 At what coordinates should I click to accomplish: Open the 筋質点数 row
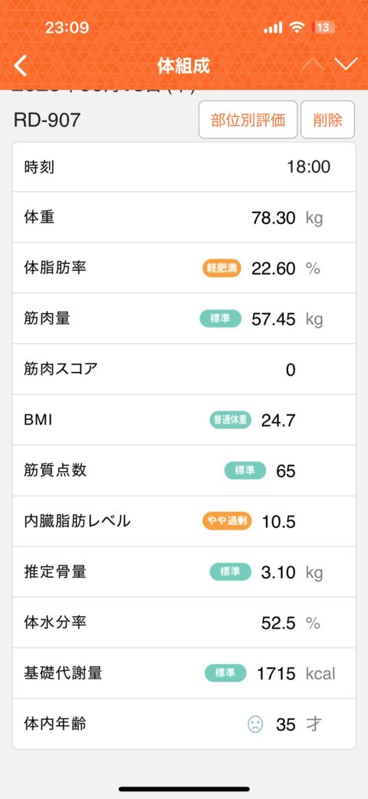[184, 470]
